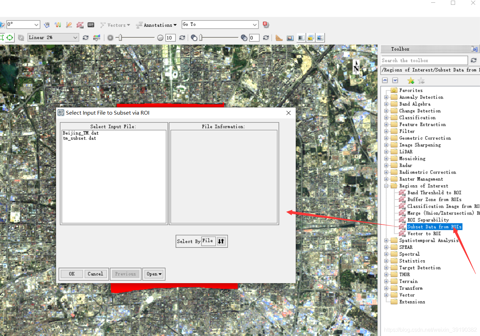Select Band Threshold to ROI tool
Image resolution: width=480 pixels, height=336 pixels.
[x=434, y=193]
